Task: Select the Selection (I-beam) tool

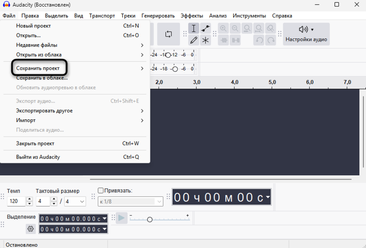Action: point(194,29)
